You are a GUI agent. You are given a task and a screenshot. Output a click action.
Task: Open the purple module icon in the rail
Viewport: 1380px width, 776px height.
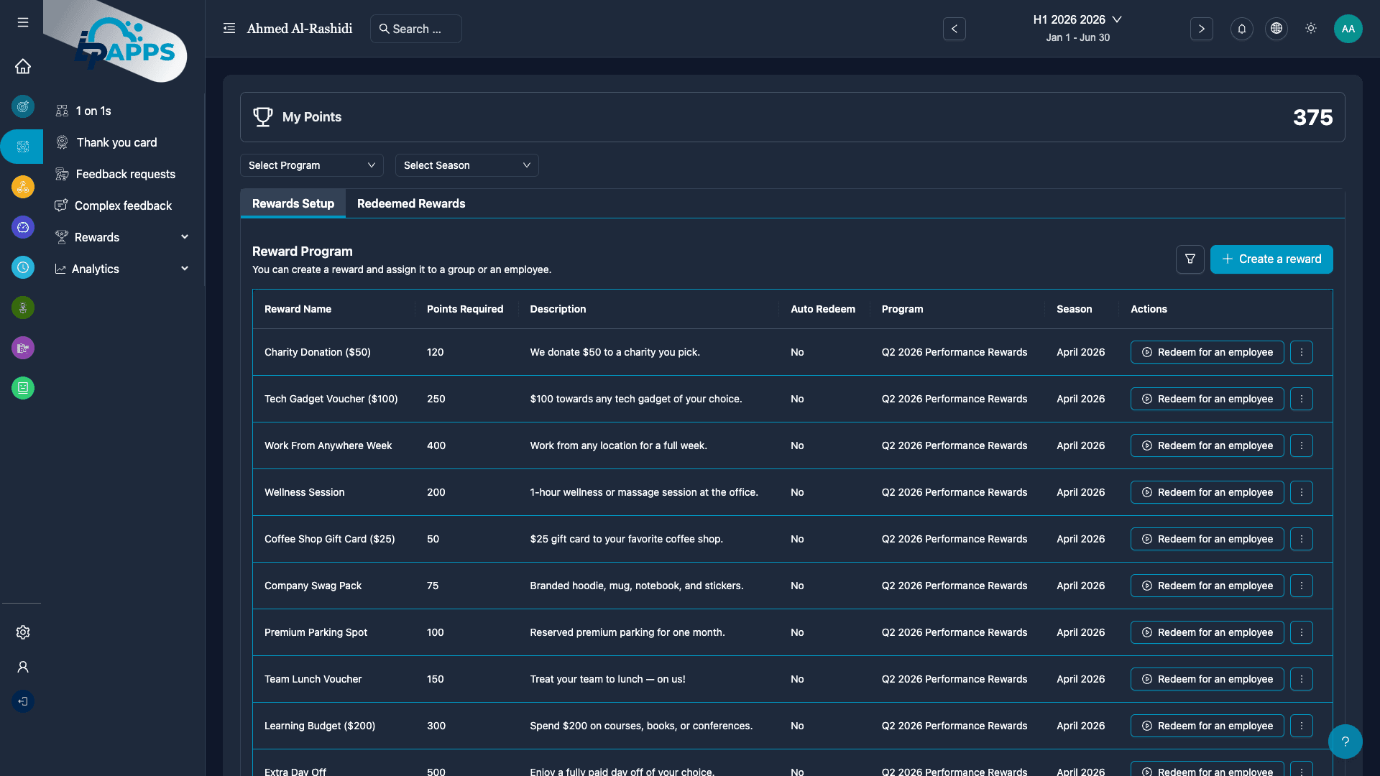pyautogui.click(x=23, y=348)
